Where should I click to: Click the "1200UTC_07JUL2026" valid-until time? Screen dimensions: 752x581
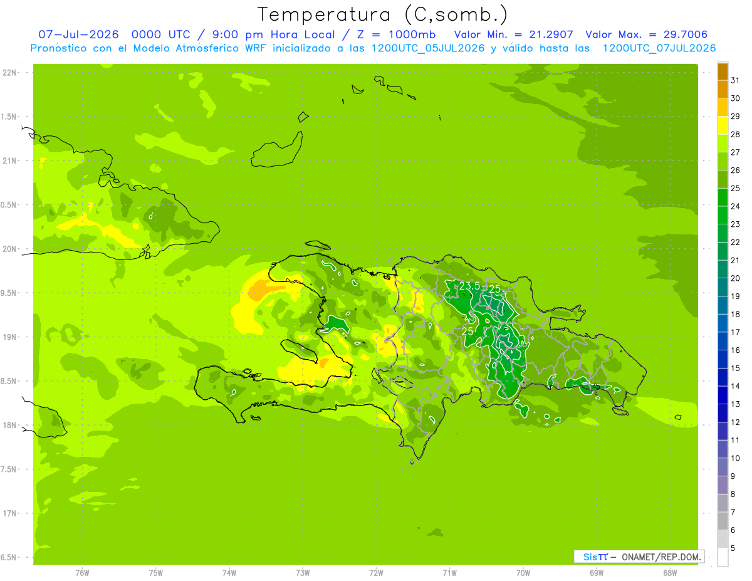pos(659,48)
